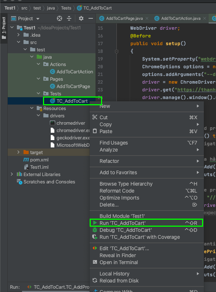Click the Tests breadcrumb

[x=66, y=8]
